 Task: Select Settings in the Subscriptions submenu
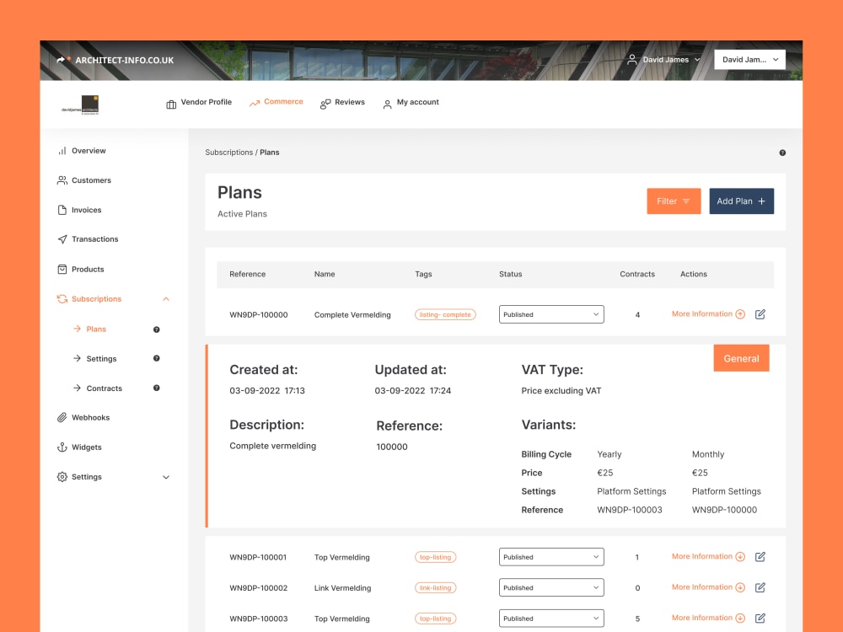[101, 358]
